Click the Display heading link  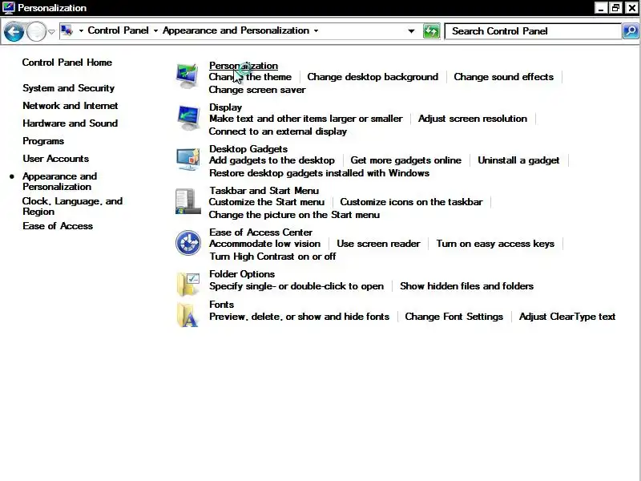(226, 107)
